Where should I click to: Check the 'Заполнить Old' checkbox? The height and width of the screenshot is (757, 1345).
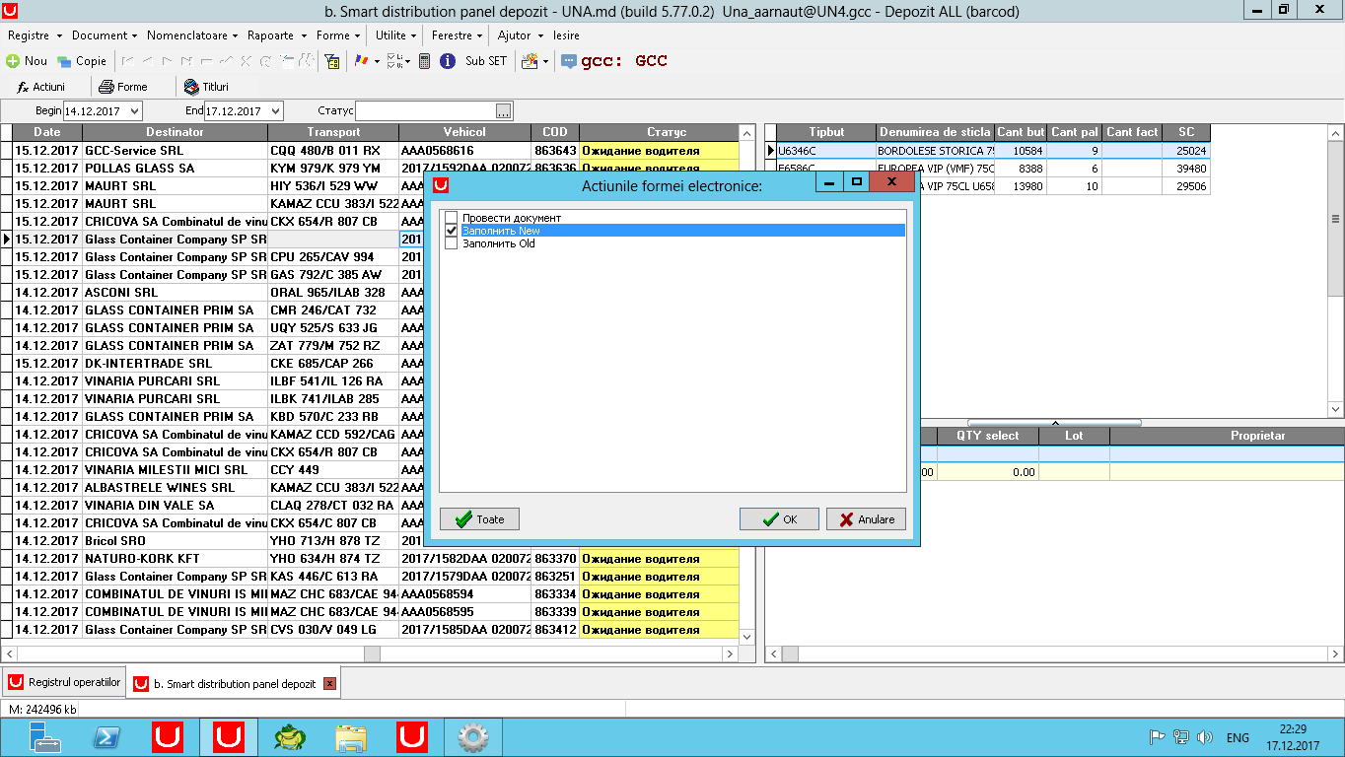tap(452, 243)
